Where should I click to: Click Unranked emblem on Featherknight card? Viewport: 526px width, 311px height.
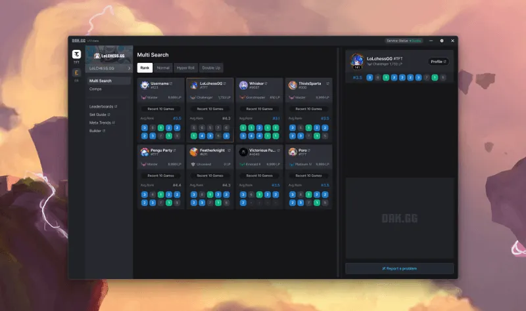(x=193, y=165)
